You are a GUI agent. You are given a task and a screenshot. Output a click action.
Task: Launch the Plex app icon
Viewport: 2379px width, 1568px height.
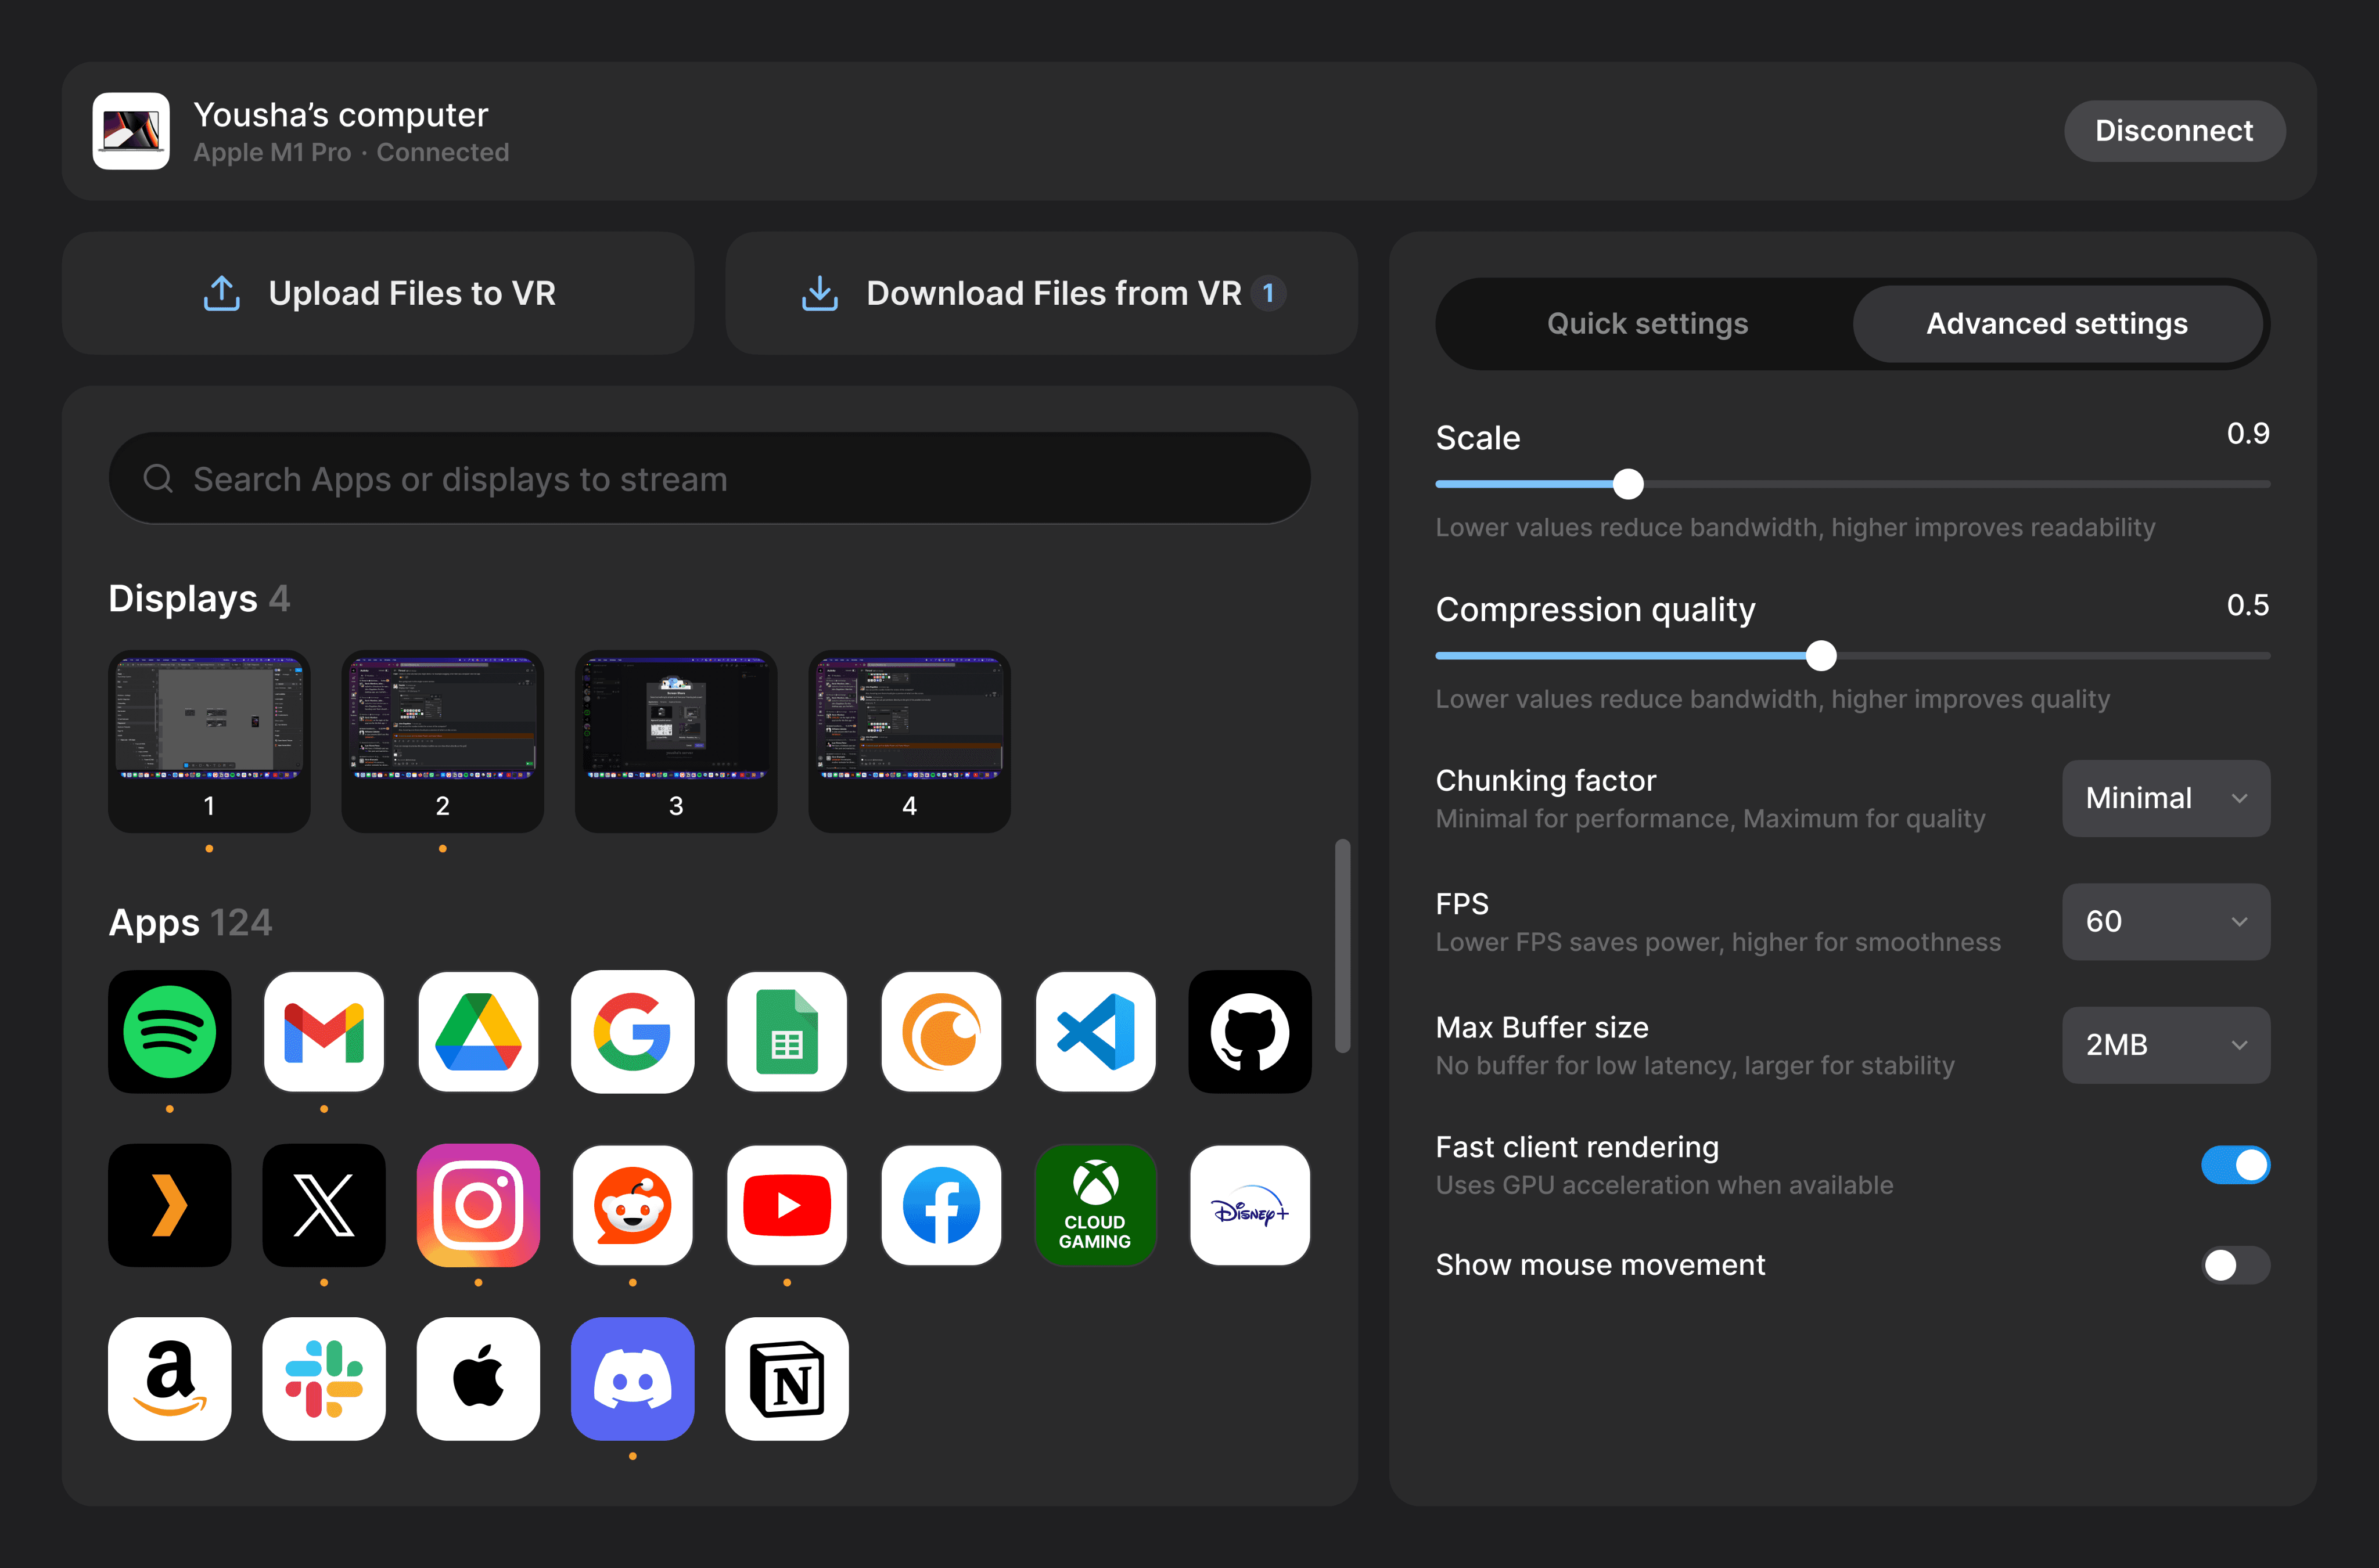tap(169, 1205)
